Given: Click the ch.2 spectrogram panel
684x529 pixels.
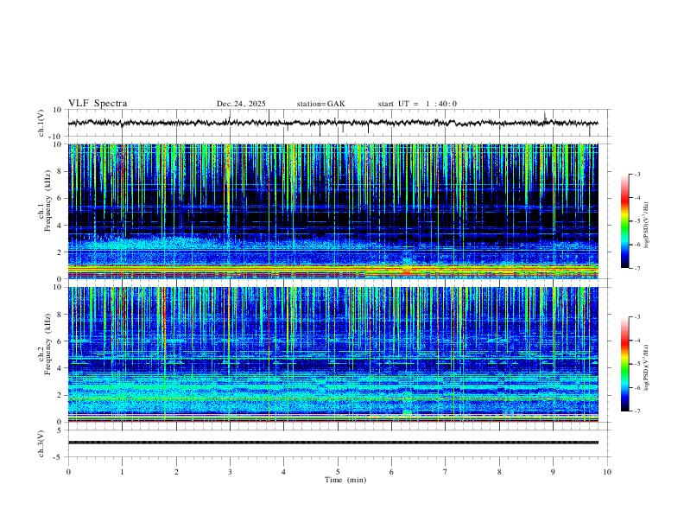Looking at the screenshot, I should point(332,354).
